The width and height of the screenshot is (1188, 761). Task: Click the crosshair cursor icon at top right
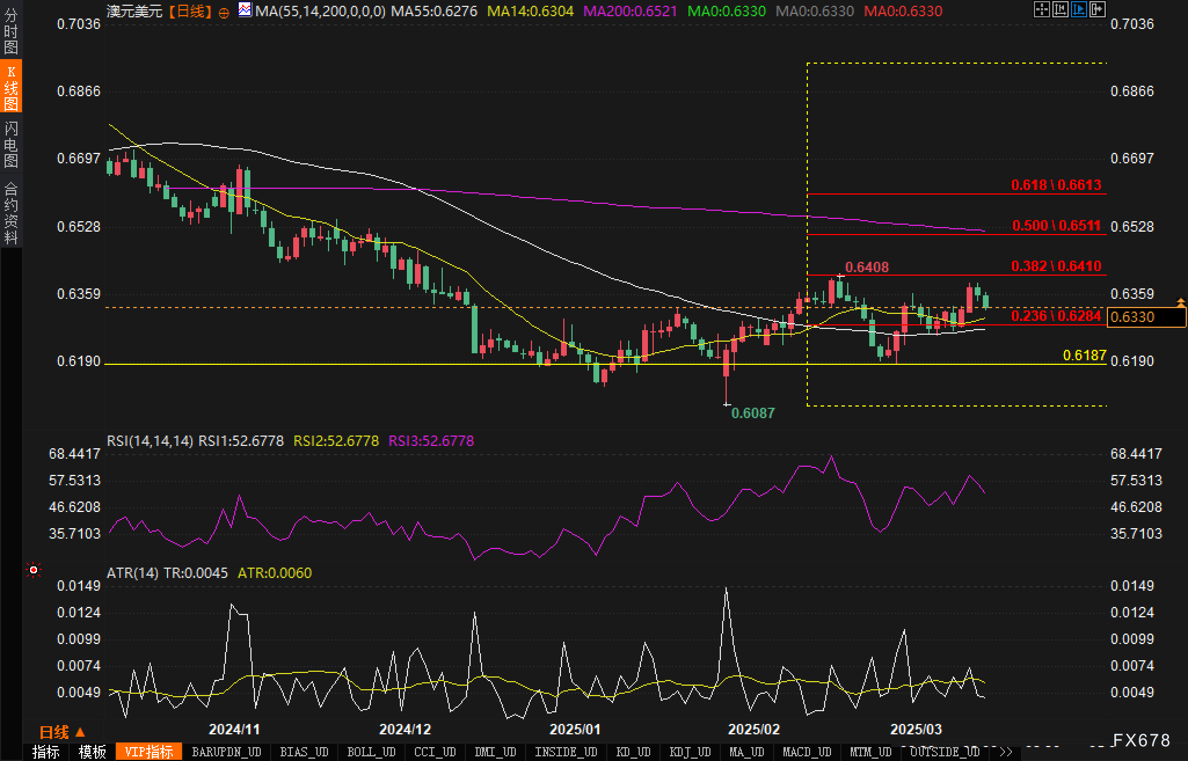1041,9
